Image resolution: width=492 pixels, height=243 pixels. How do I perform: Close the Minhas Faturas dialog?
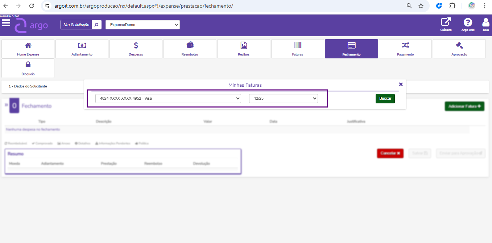click(401, 84)
